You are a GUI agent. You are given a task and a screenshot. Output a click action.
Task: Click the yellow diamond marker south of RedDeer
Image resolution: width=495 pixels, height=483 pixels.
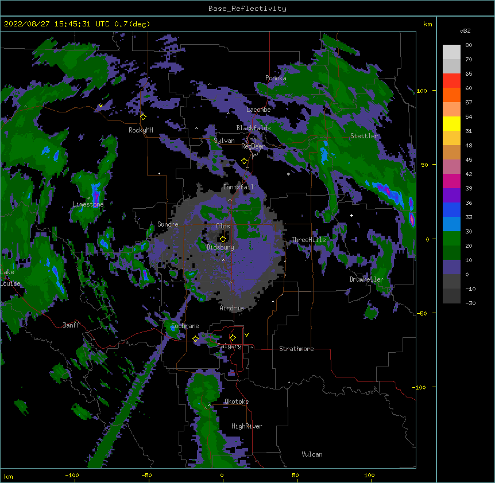coord(245,161)
